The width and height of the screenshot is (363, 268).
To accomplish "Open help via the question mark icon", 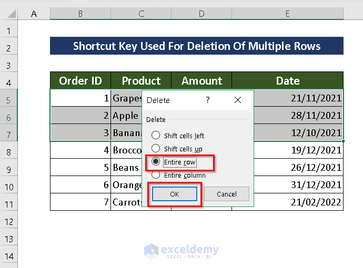I will point(208,100).
